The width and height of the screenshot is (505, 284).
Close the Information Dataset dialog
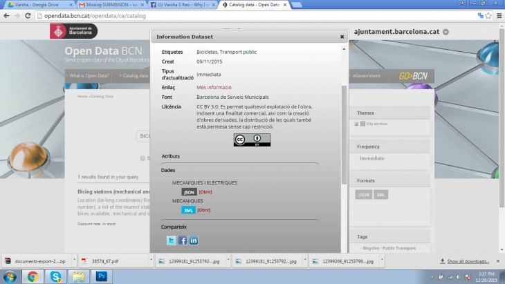pos(342,37)
